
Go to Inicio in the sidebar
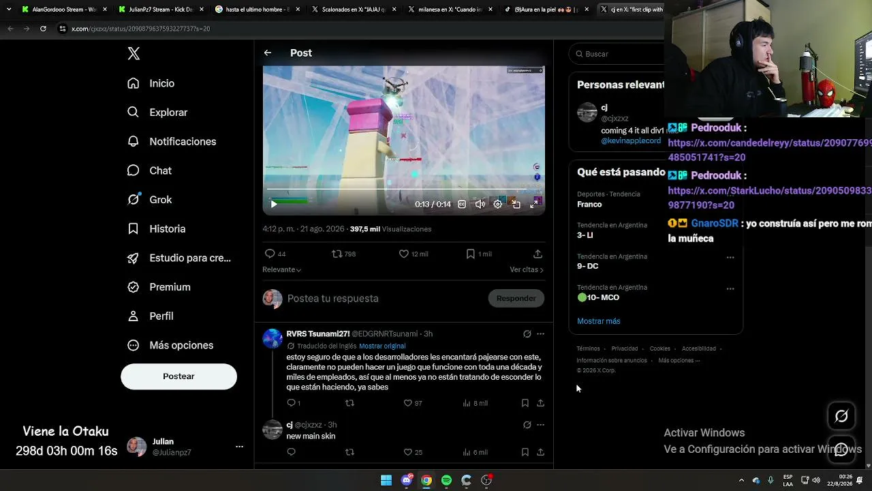151,83
